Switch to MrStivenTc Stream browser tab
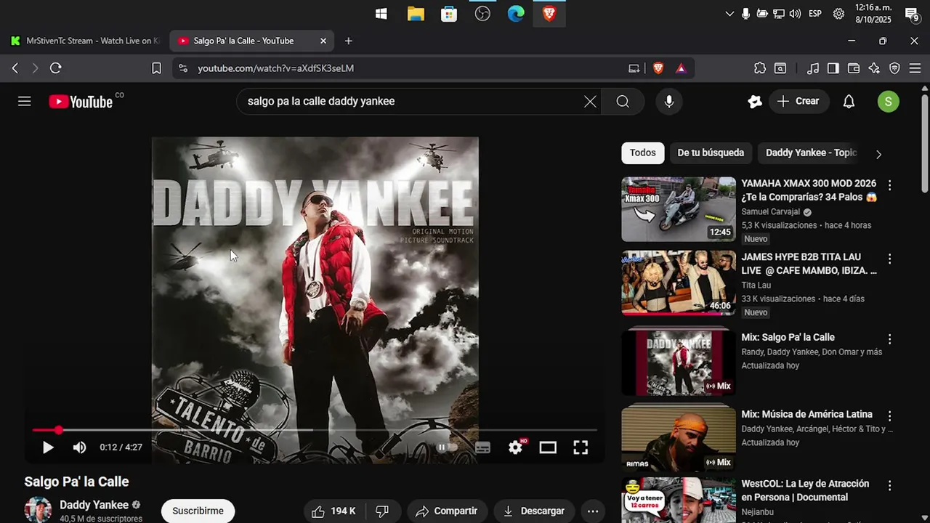This screenshot has height=523, width=930. (x=85, y=41)
